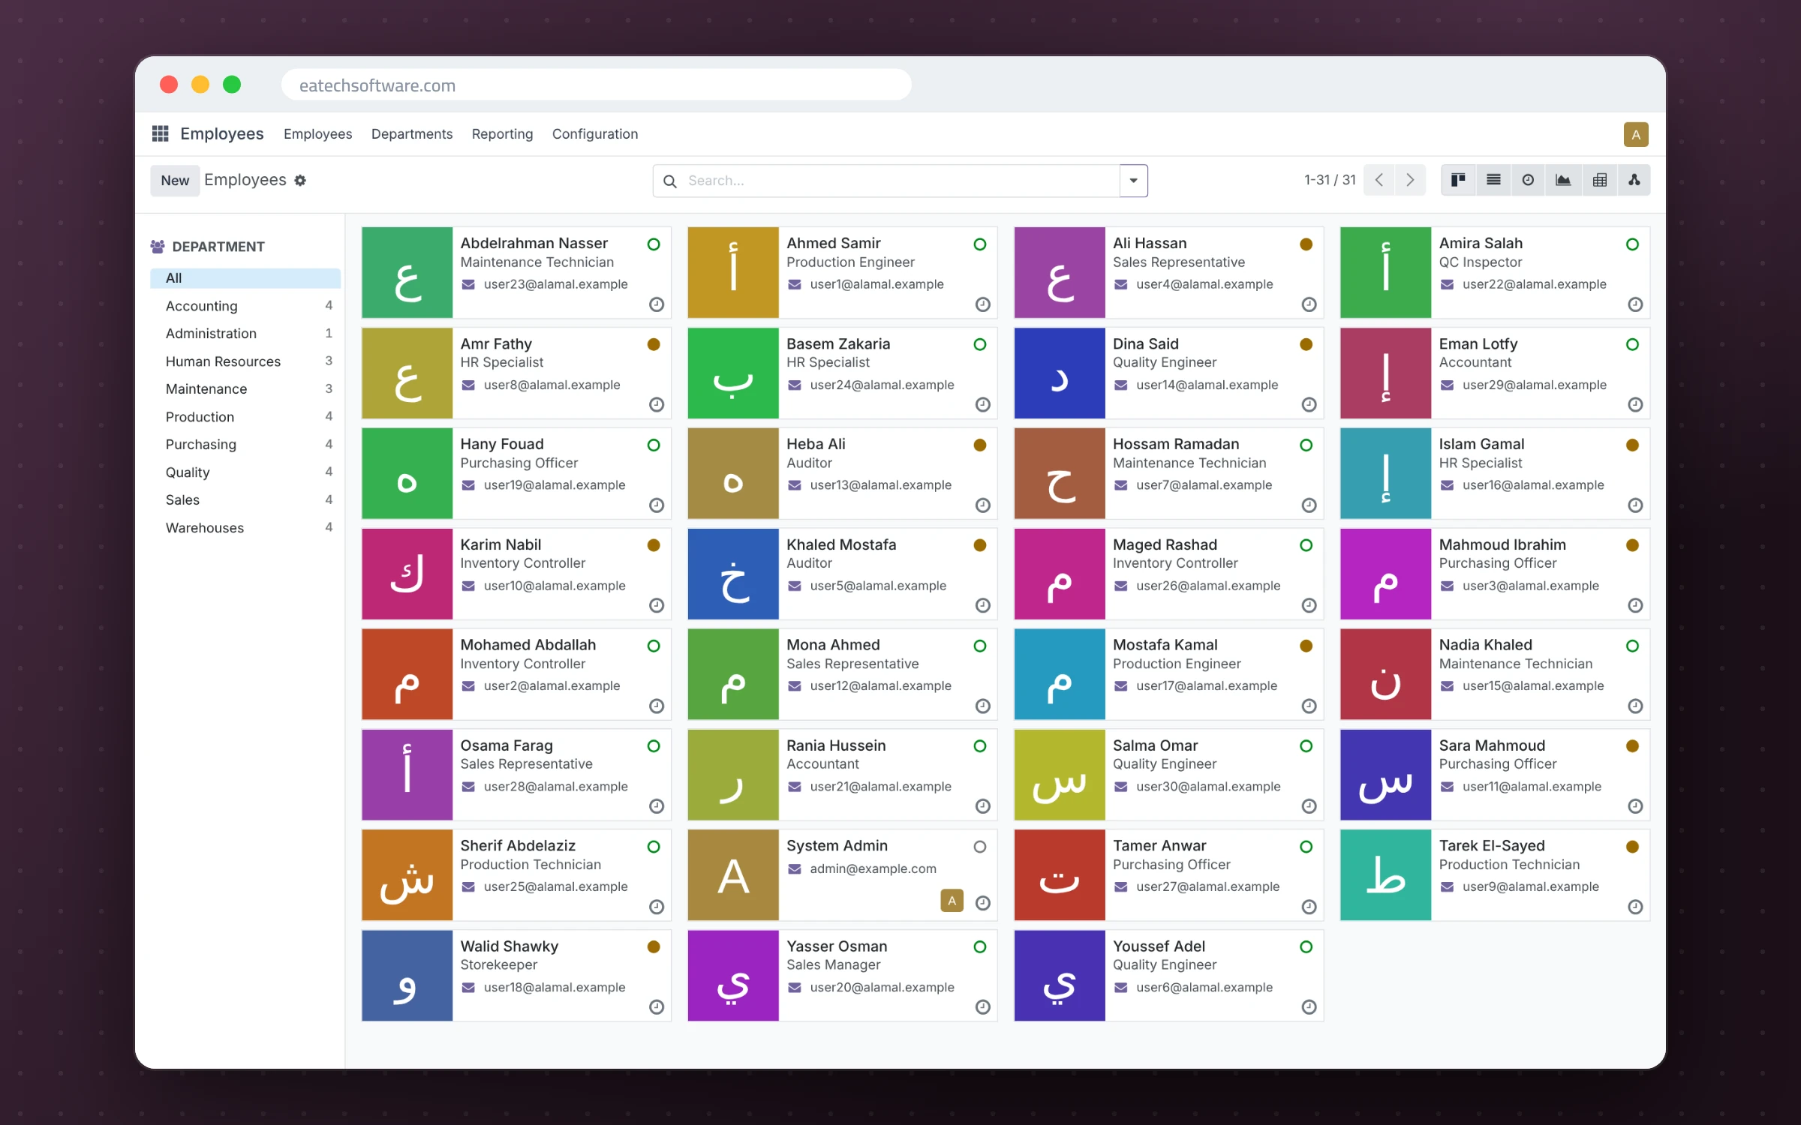Open the Employees menu item

(317, 133)
